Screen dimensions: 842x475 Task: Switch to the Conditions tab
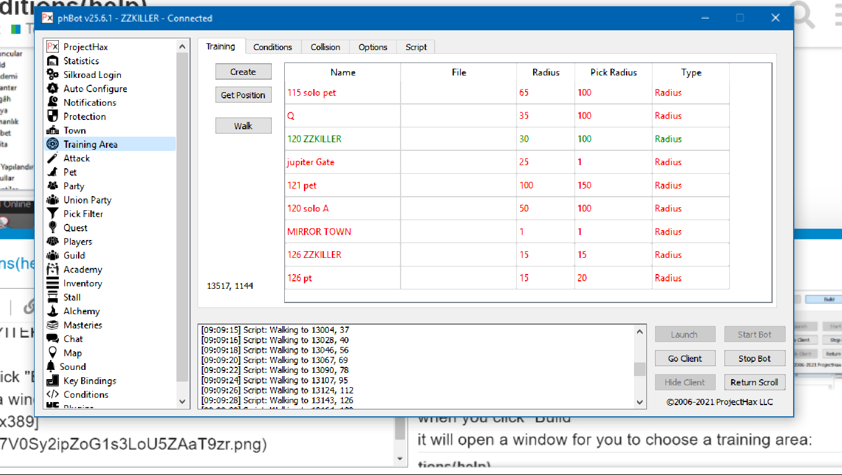pyautogui.click(x=272, y=47)
